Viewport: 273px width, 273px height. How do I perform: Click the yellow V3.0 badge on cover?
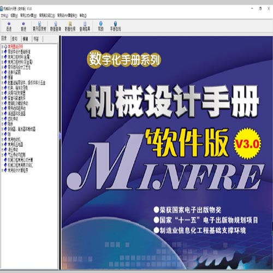pyautogui.click(x=247, y=144)
